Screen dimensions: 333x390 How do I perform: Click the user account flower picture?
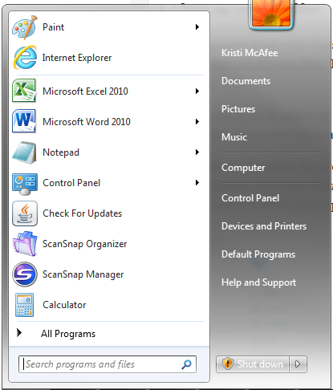pos(271,14)
